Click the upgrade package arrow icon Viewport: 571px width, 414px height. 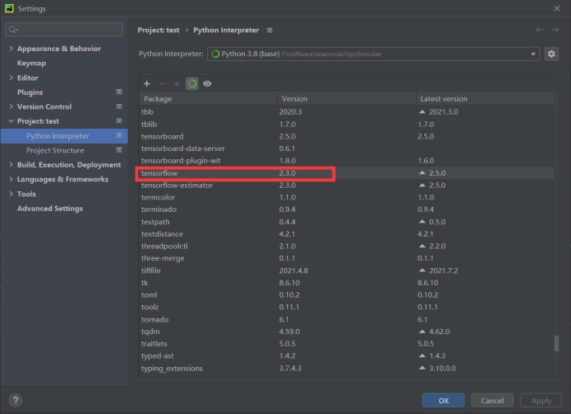[177, 84]
